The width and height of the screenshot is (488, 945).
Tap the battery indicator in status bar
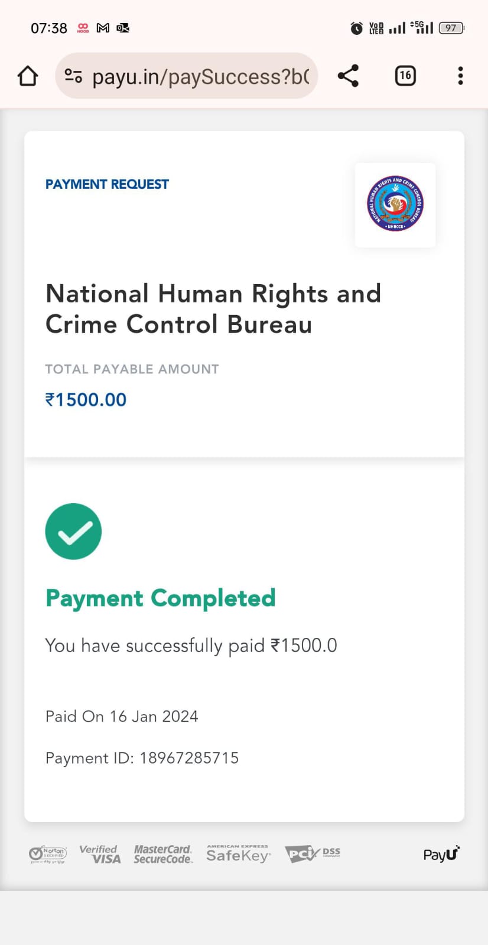[451, 28]
